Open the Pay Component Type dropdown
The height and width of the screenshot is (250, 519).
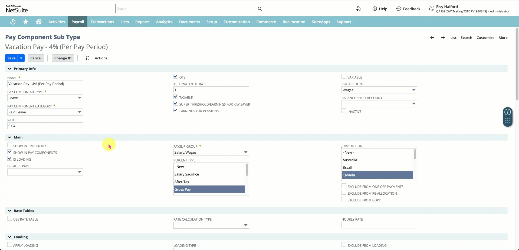45,98
